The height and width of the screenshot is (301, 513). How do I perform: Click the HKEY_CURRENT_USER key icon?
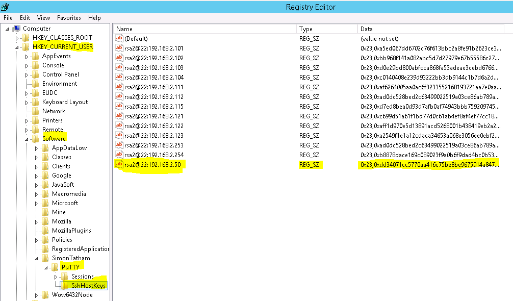[x=24, y=46]
